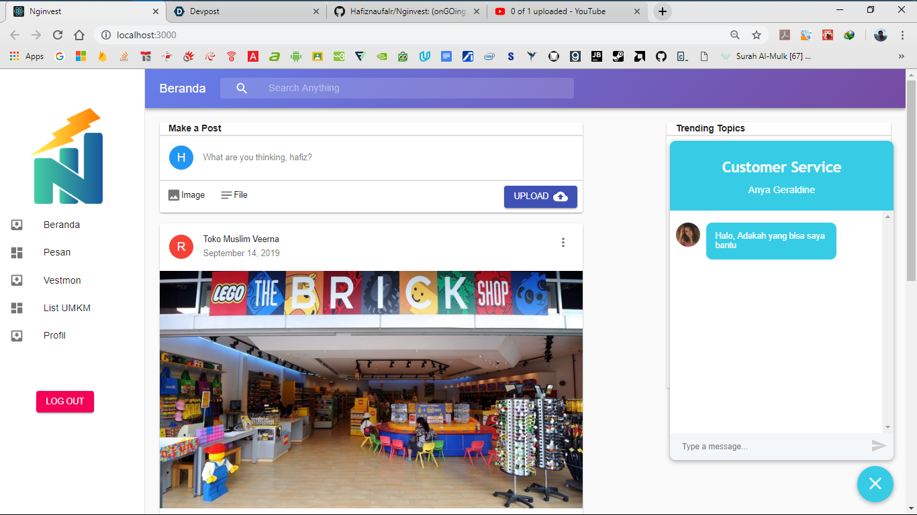Screen dimensions: 917x515
Task: Go to the browser home page
Action: [x=79, y=35]
